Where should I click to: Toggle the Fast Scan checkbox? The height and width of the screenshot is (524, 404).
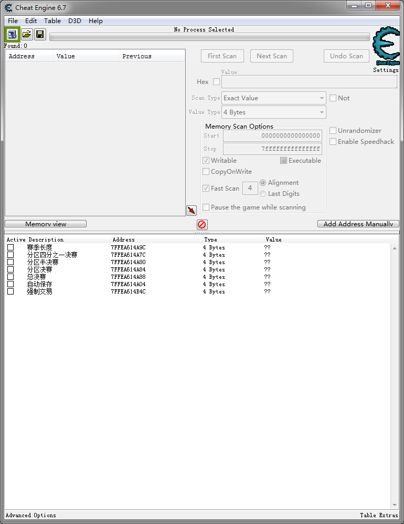[206, 188]
